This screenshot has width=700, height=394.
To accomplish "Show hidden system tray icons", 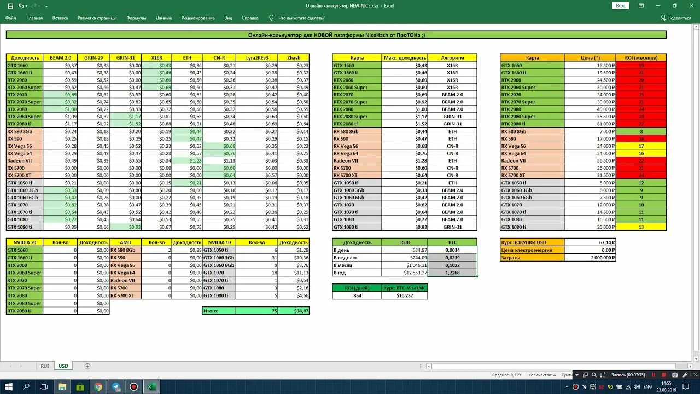I will click(x=566, y=387).
